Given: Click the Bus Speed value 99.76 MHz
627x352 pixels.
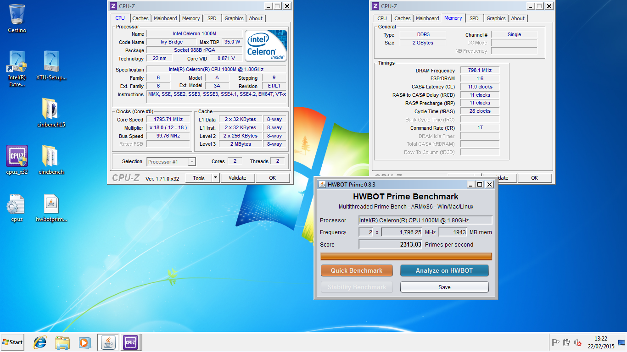Looking at the screenshot, I should (x=168, y=136).
